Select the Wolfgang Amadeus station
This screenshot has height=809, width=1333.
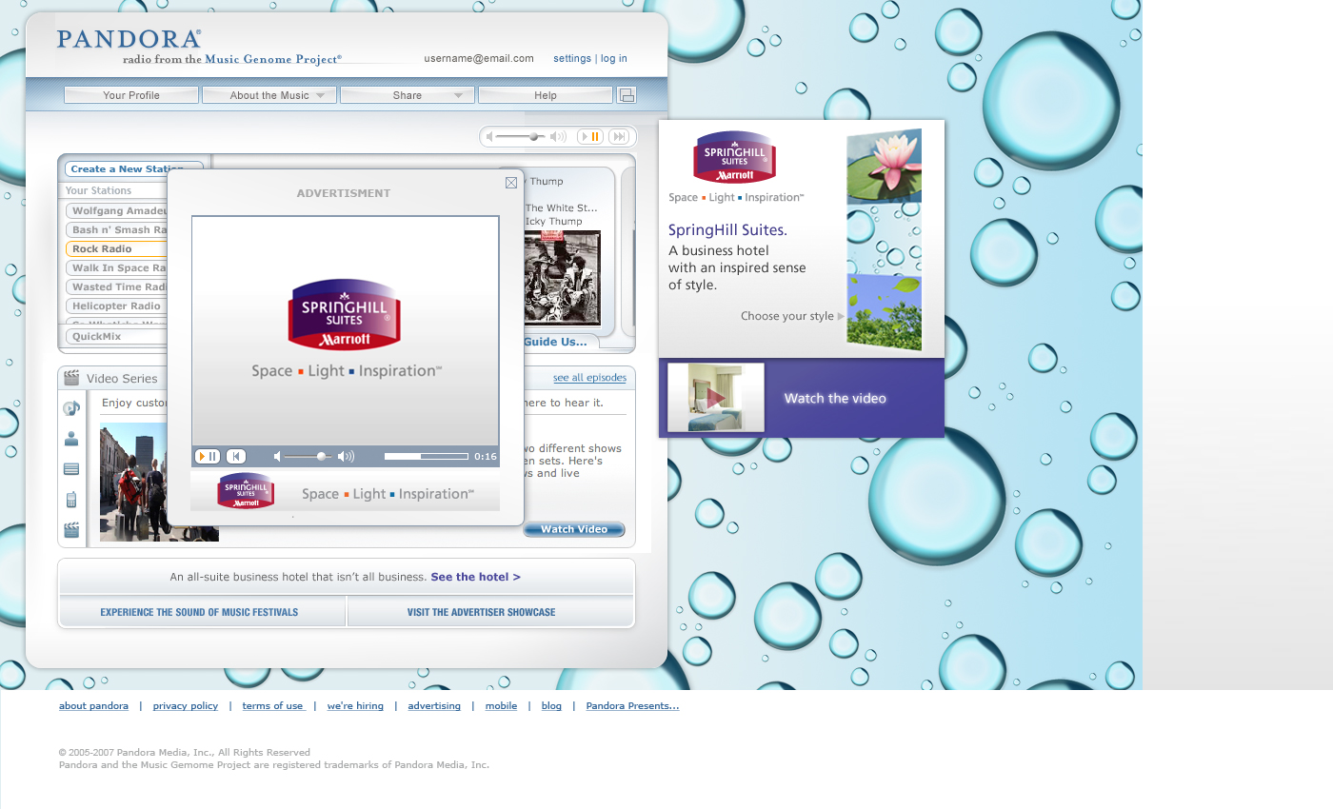117,210
